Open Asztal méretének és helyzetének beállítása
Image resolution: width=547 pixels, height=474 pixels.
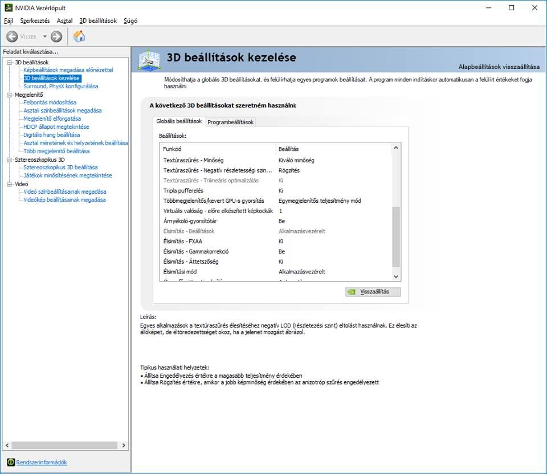(75, 143)
